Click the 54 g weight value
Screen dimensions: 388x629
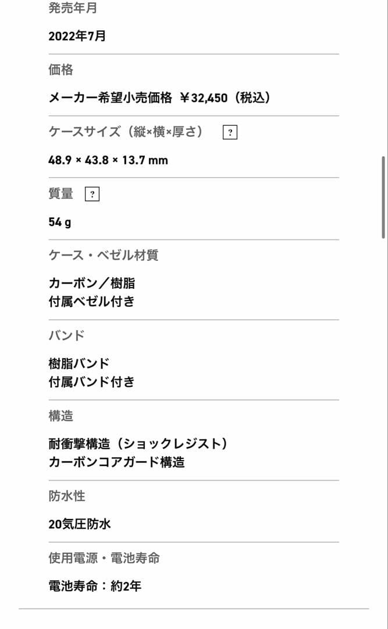coord(60,222)
